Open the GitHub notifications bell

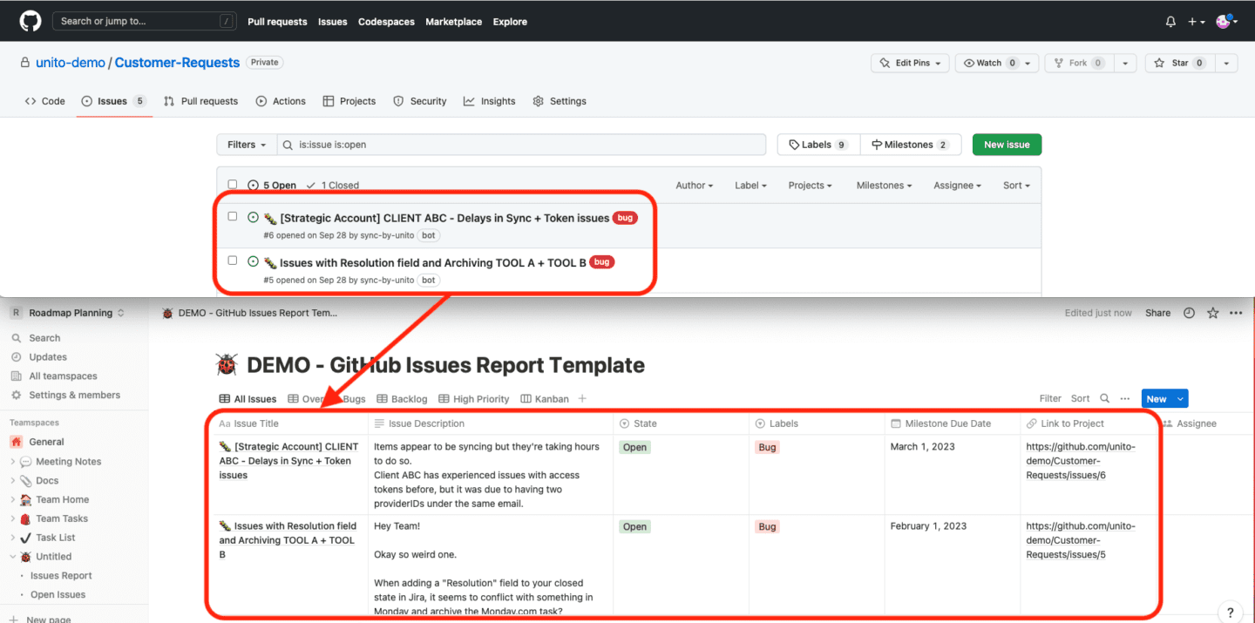click(x=1170, y=21)
